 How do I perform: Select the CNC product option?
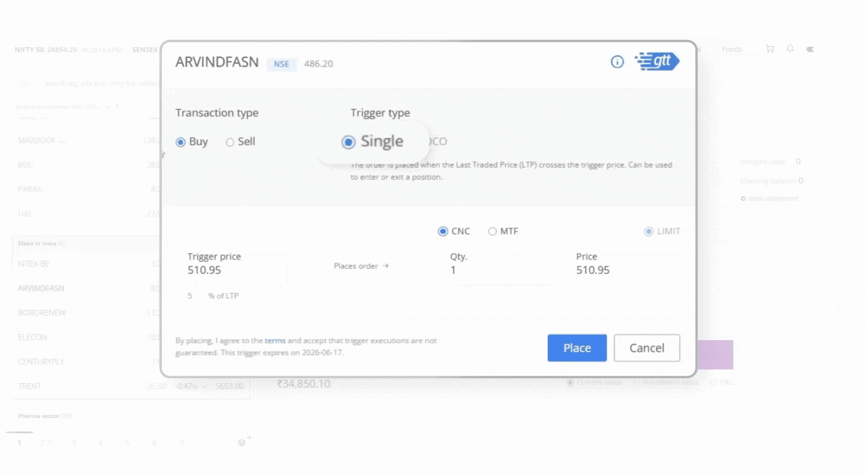click(443, 231)
